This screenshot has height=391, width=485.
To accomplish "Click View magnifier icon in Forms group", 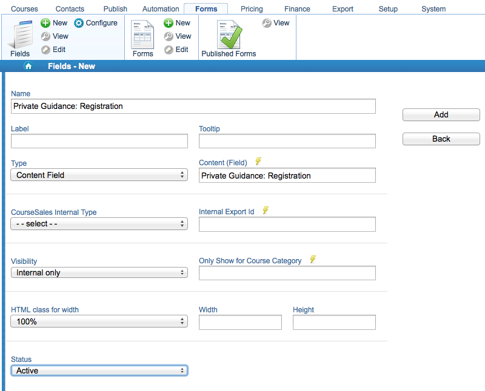I will point(169,36).
